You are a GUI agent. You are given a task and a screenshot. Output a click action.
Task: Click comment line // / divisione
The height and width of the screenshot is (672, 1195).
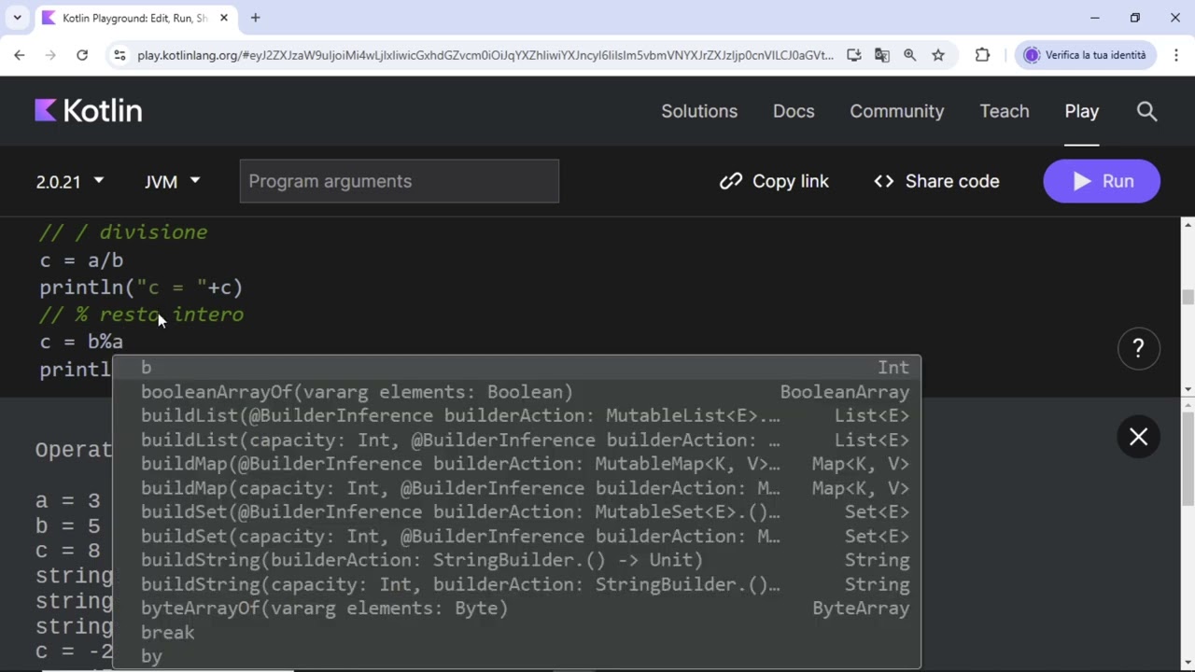[123, 232]
